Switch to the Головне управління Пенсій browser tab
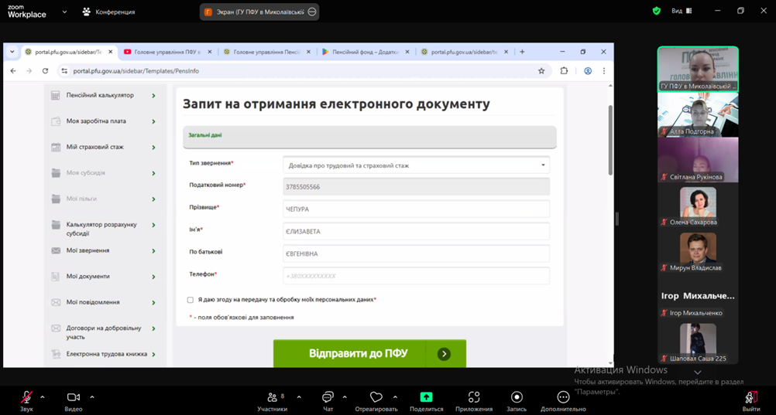The width and height of the screenshot is (776, 415). (x=267, y=52)
